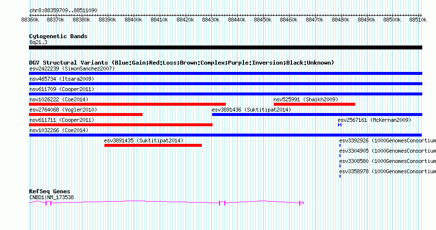This screenshot has height=230, width=436.
Task: Click the 88390k ruler label
Action: click(107, 20)
